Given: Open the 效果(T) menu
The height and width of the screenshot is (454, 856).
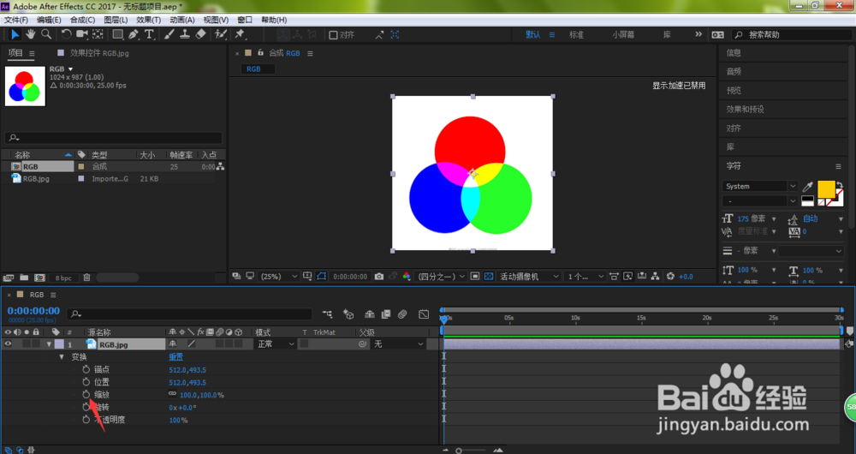Looking at the screenshot, I should point(148,20).
